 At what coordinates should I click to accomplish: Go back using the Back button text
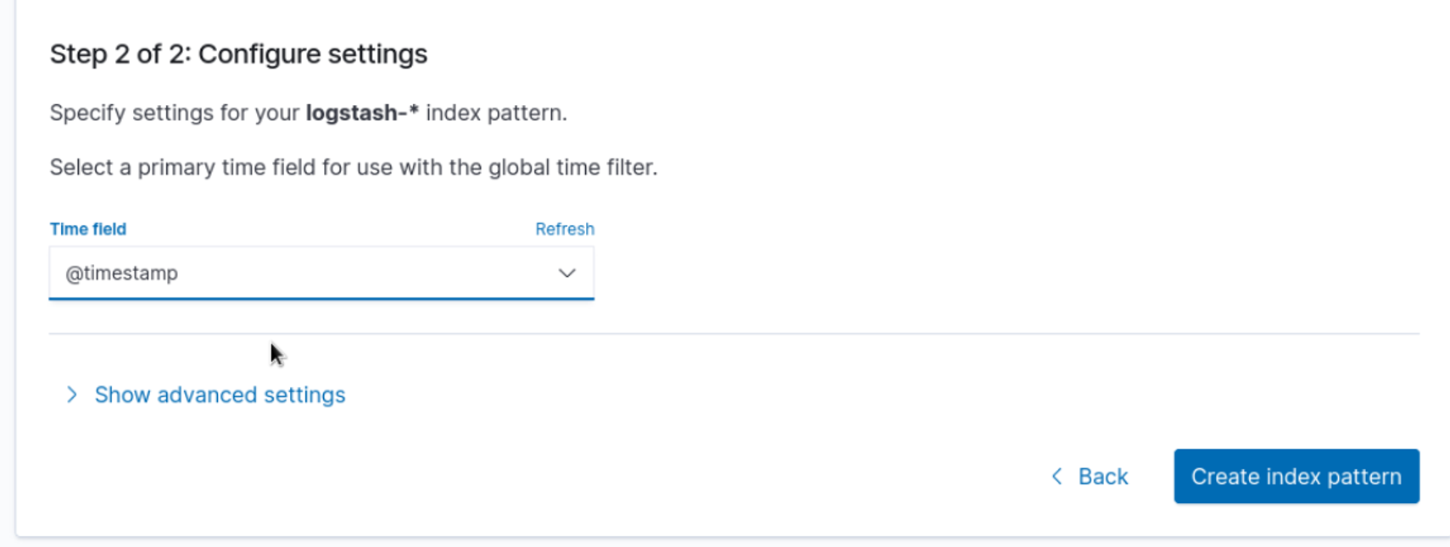(1103, 477)
